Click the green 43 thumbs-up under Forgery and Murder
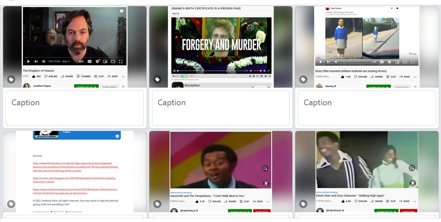 click(184, 76)
